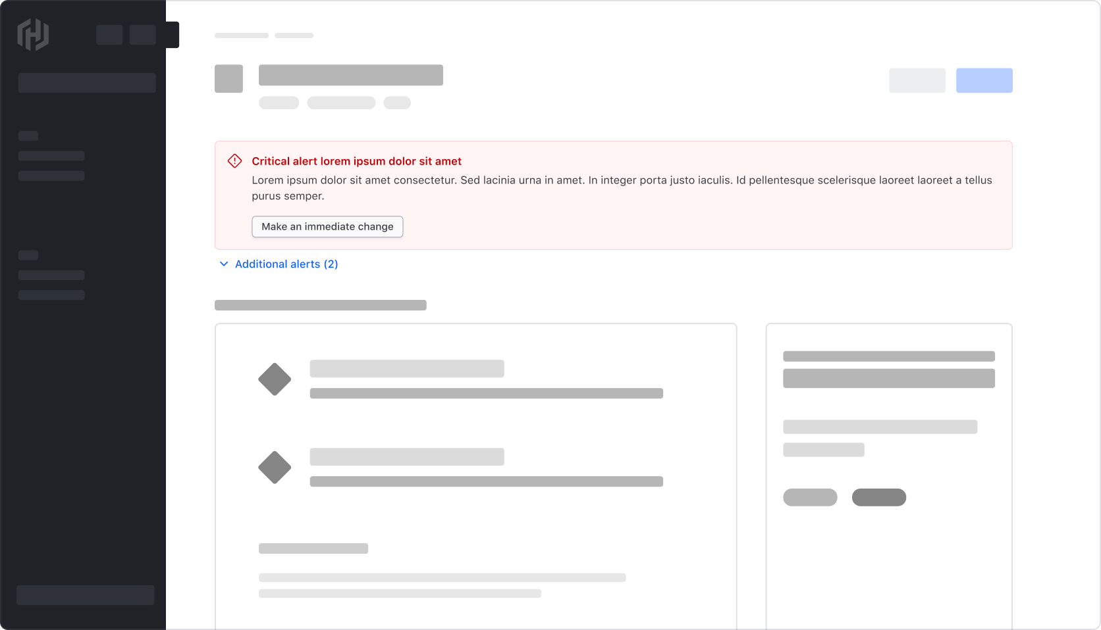The image size is (1101, 630).
Task: Toggle the first pill badge under the page title
Action: click(x=279, y=103)
